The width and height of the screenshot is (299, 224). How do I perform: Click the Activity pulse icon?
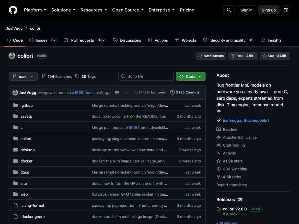219,153
